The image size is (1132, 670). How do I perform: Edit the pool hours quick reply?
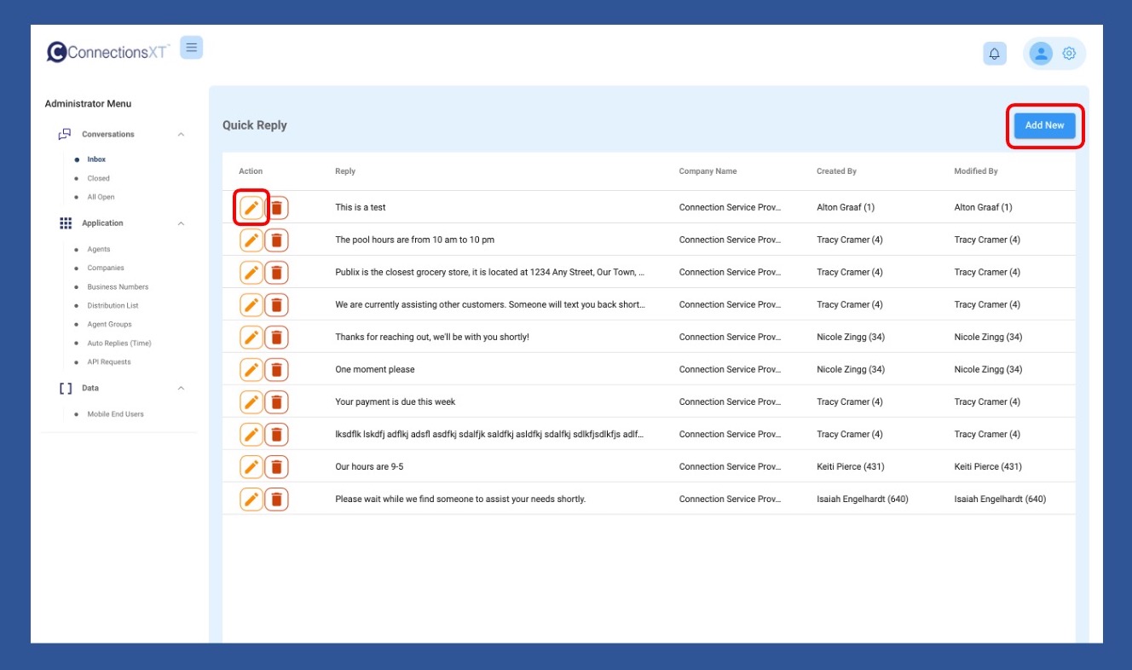tap(251, 240)
